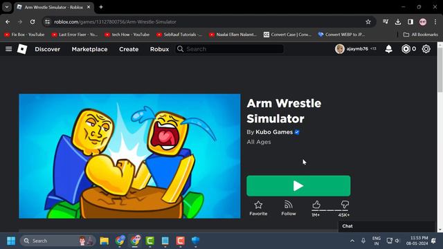
Task: Go to Roblox home via logo
Action: [22, 49]
